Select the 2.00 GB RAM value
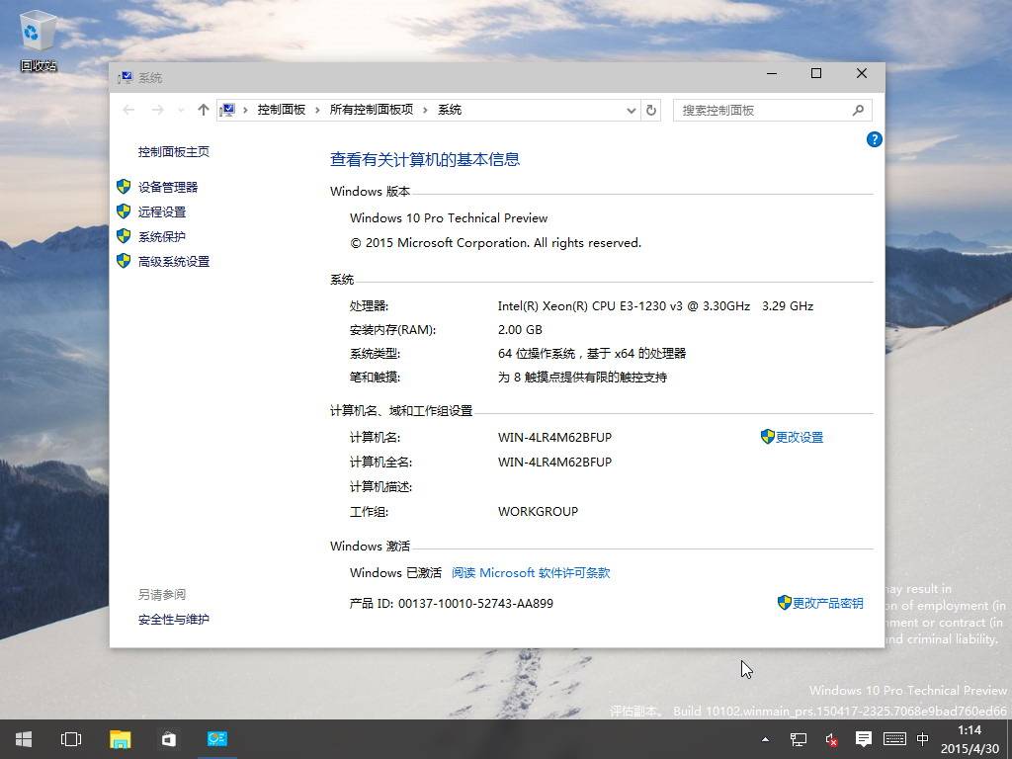The image size is (1012, 759). point(520,330)
